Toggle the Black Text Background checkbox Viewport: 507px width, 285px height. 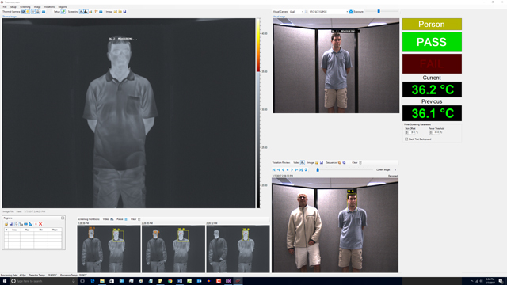coord(406,139)
